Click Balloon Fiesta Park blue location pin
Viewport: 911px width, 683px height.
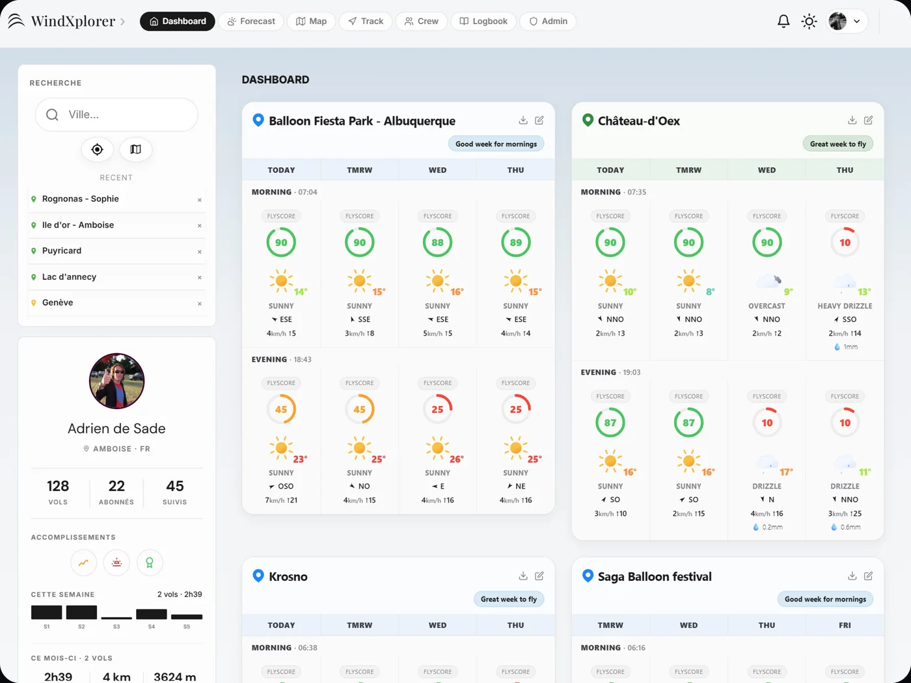258,120
